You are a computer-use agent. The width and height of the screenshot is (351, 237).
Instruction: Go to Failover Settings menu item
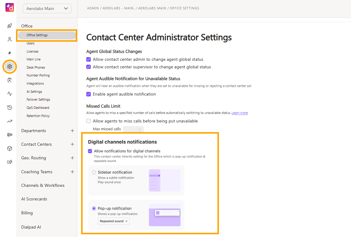click(38, 99)
